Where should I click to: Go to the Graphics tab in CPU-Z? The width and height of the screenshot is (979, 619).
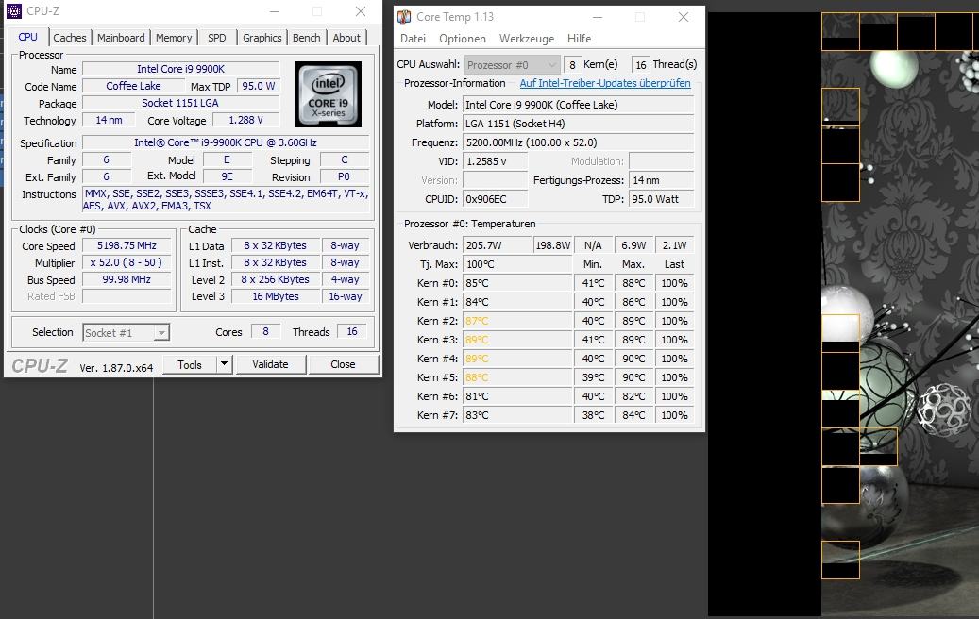pyautogui.click(x=262, y=38)
